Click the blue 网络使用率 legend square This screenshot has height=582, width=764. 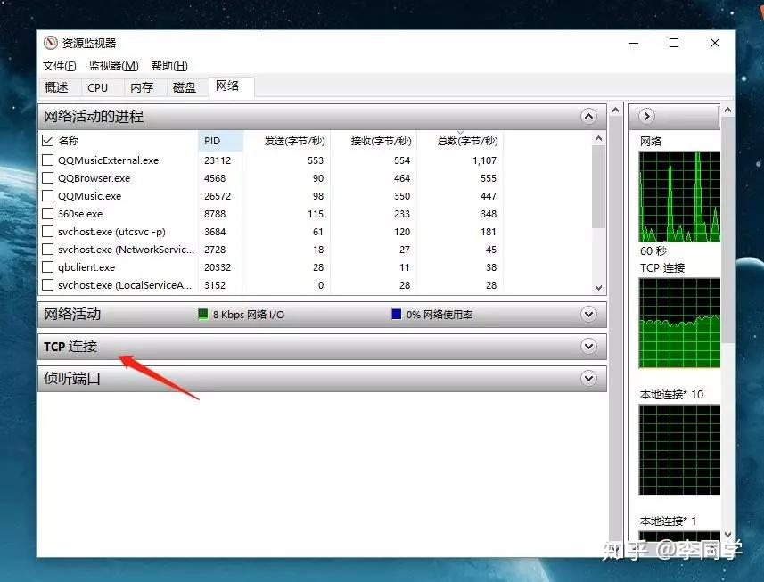point(397,314)
